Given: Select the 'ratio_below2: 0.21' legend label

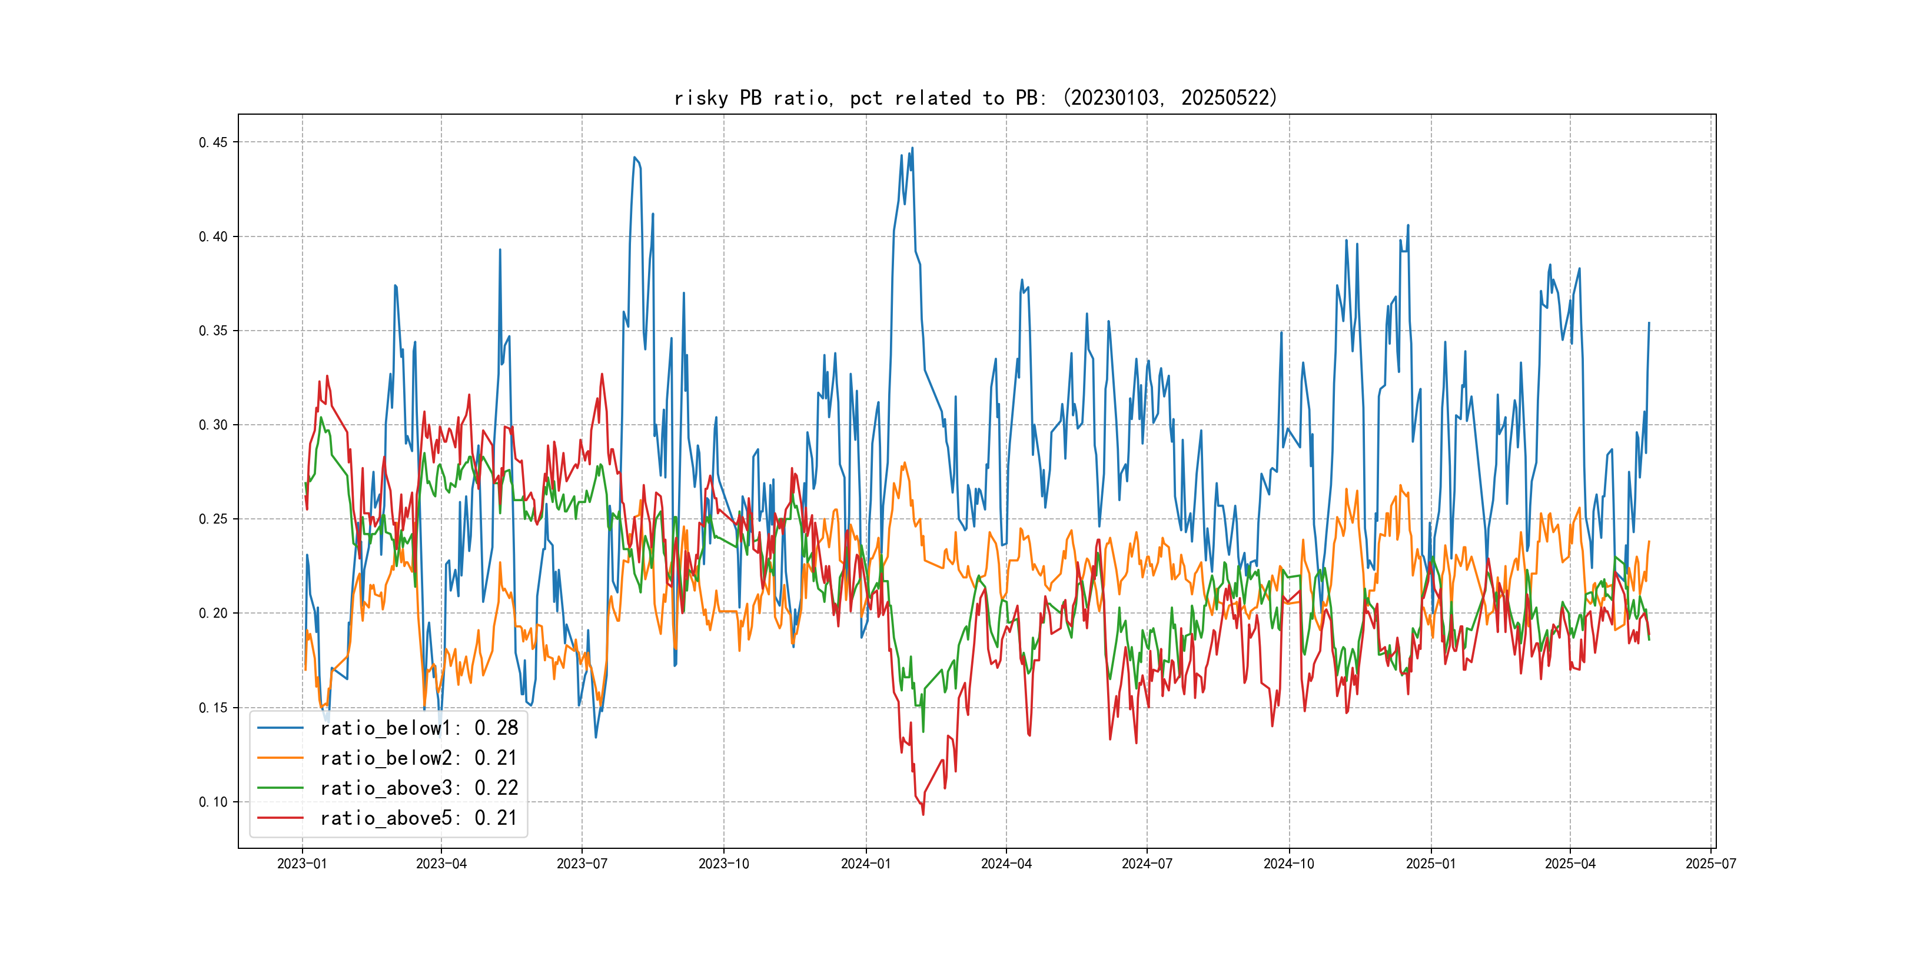Looking at the screenshot, I should point(419,758).
